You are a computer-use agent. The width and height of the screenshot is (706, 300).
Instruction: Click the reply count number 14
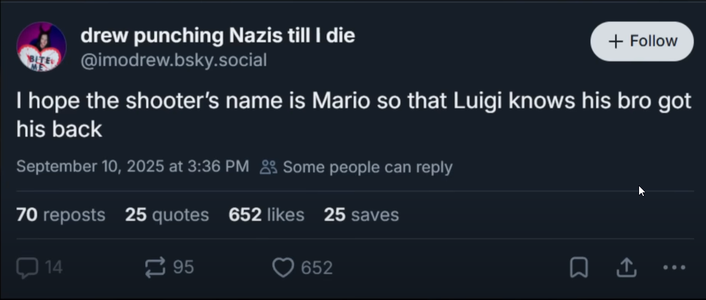tap(53, 268)
